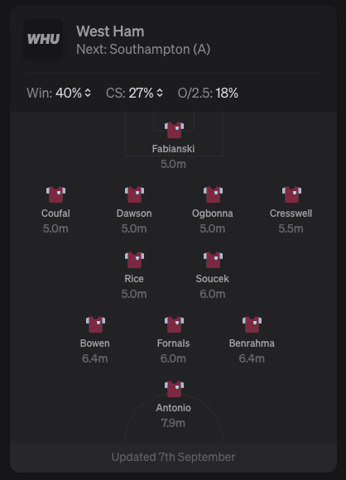
Task: Select Rice's shirt icon
Action: pos(134,260)
